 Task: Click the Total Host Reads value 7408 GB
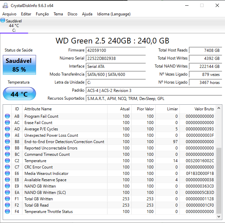click(206, 50)
